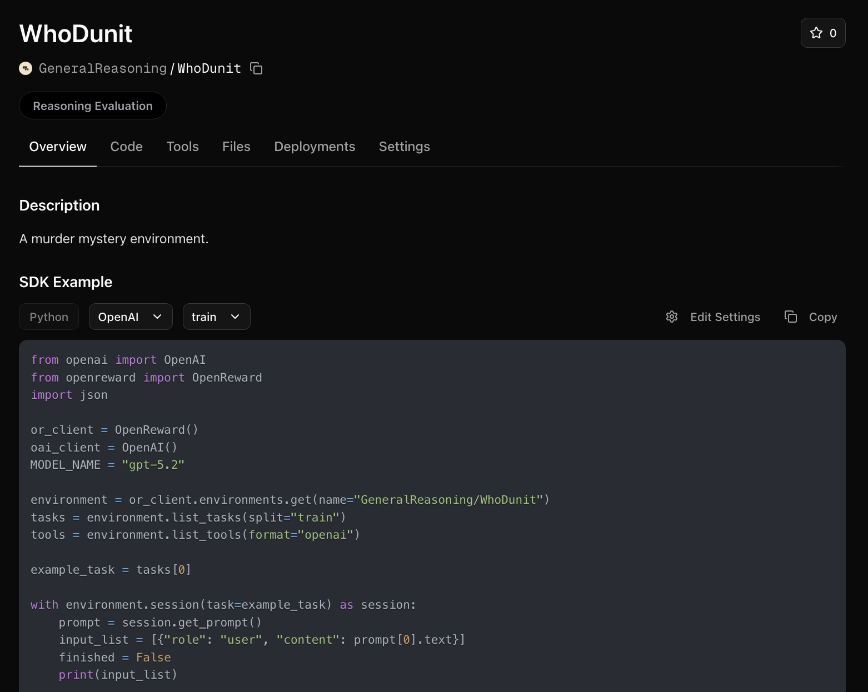Star the WhoDunit environment
Screen dimensions: 868x692
(822, 33)
